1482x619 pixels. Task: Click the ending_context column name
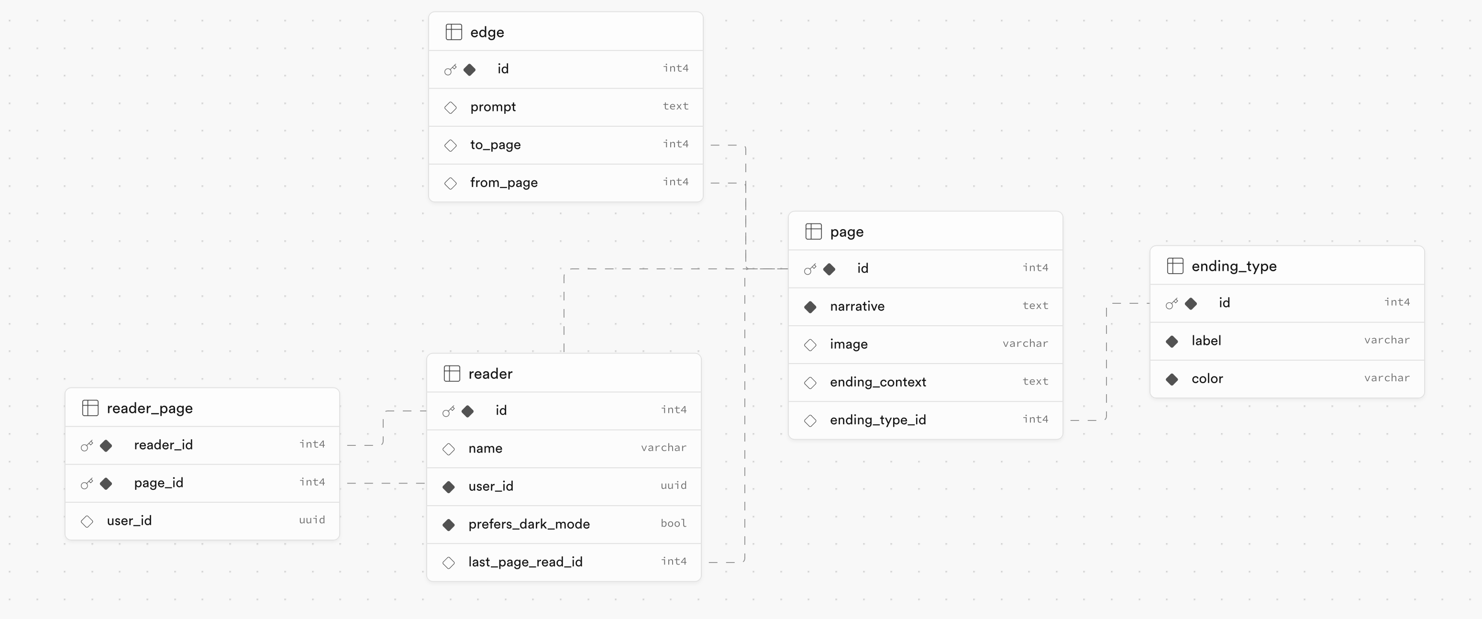point(877,382)
